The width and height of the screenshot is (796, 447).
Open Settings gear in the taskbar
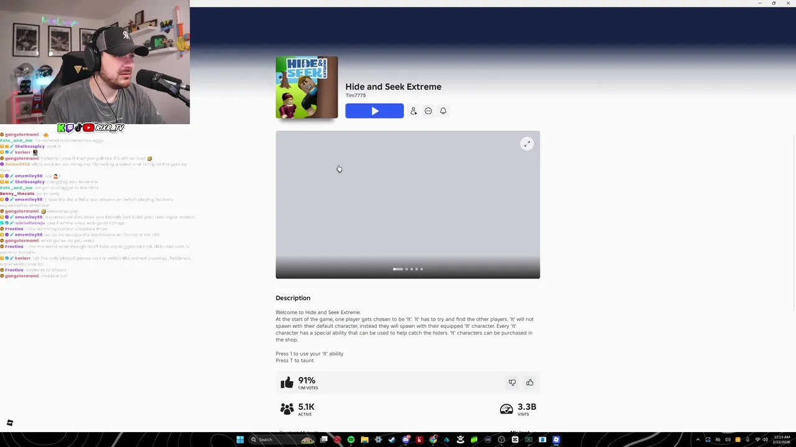click(x=378, y=440)
